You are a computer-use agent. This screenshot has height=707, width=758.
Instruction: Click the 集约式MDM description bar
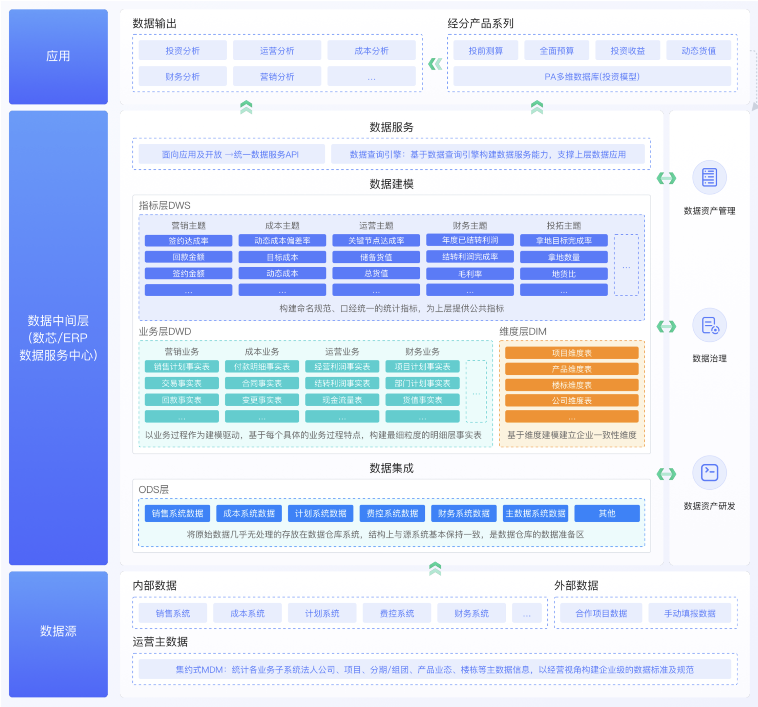coord(435,669)
